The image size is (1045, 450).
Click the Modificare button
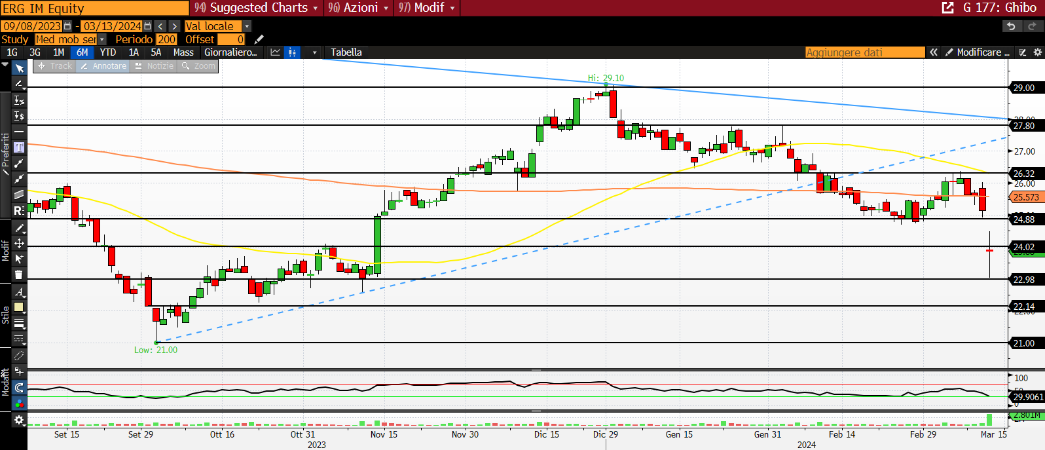click(978, 52)
